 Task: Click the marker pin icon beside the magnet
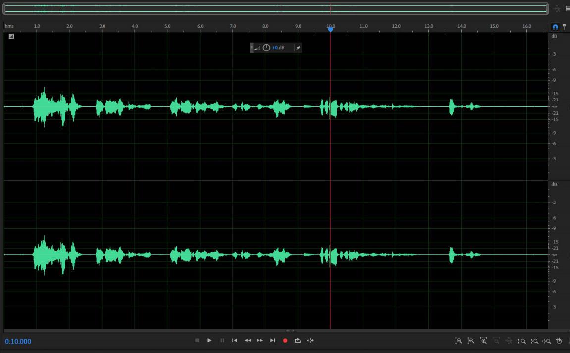564,27
